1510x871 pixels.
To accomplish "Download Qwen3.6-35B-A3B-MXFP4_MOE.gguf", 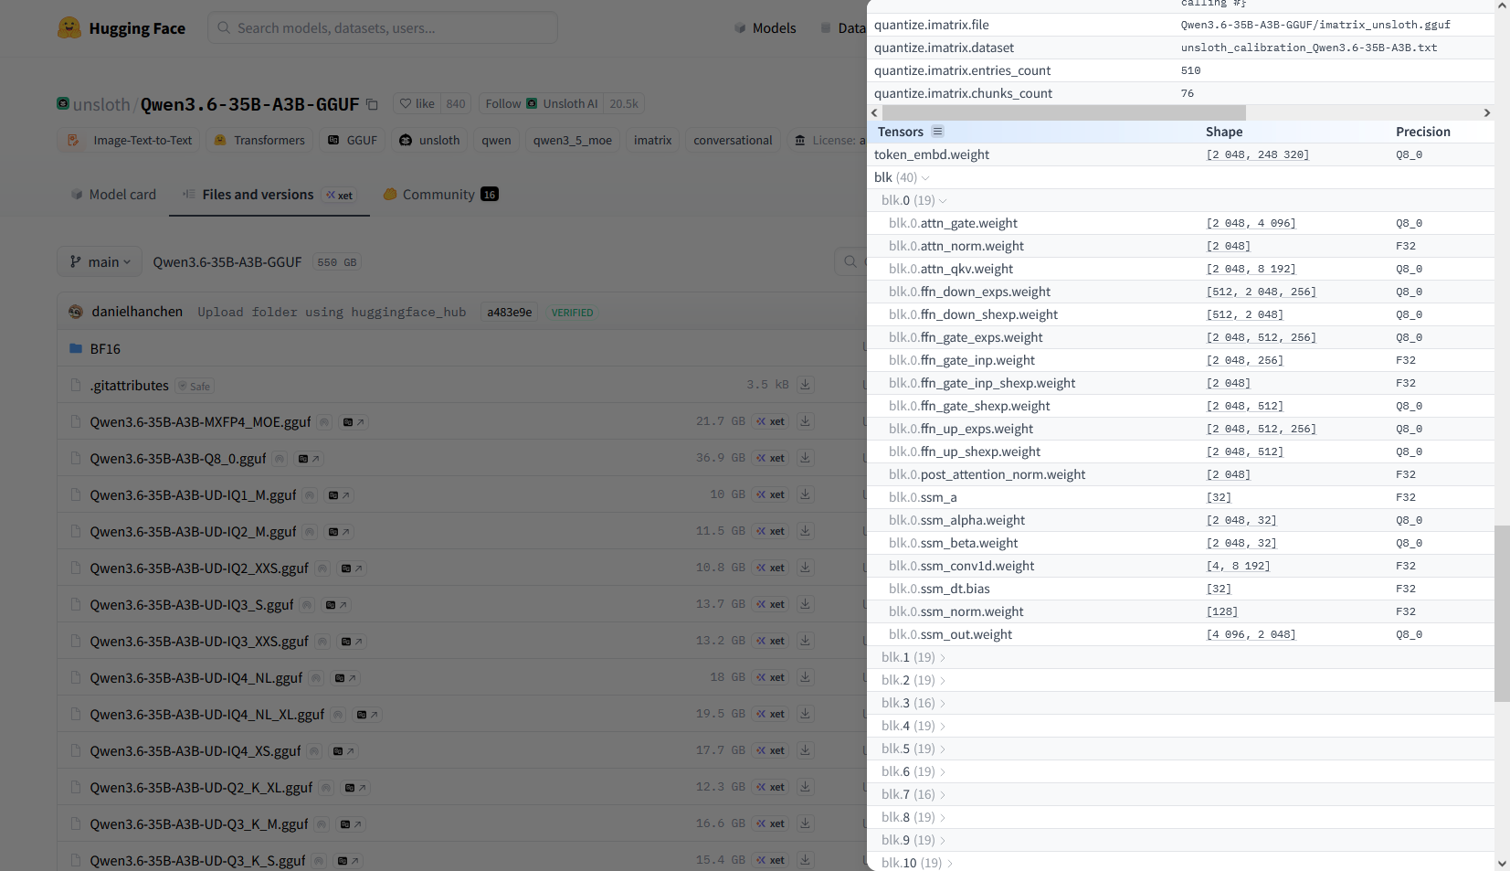I will 805,421.
